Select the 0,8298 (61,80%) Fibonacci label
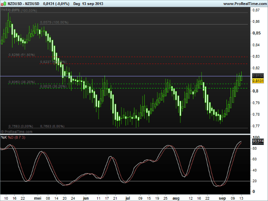 click(22, 54)
